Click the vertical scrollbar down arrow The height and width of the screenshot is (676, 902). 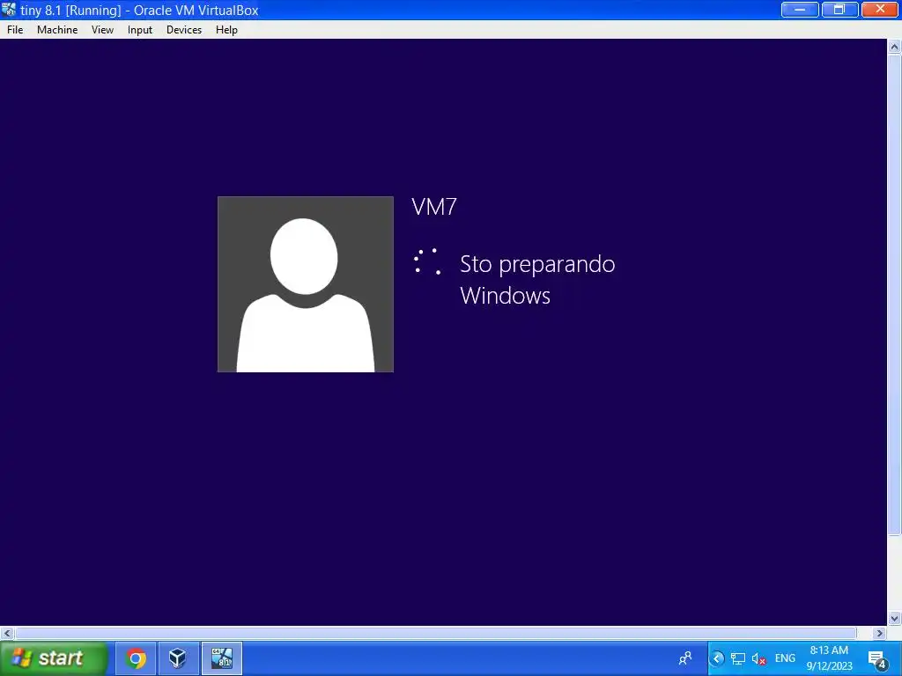895,619
